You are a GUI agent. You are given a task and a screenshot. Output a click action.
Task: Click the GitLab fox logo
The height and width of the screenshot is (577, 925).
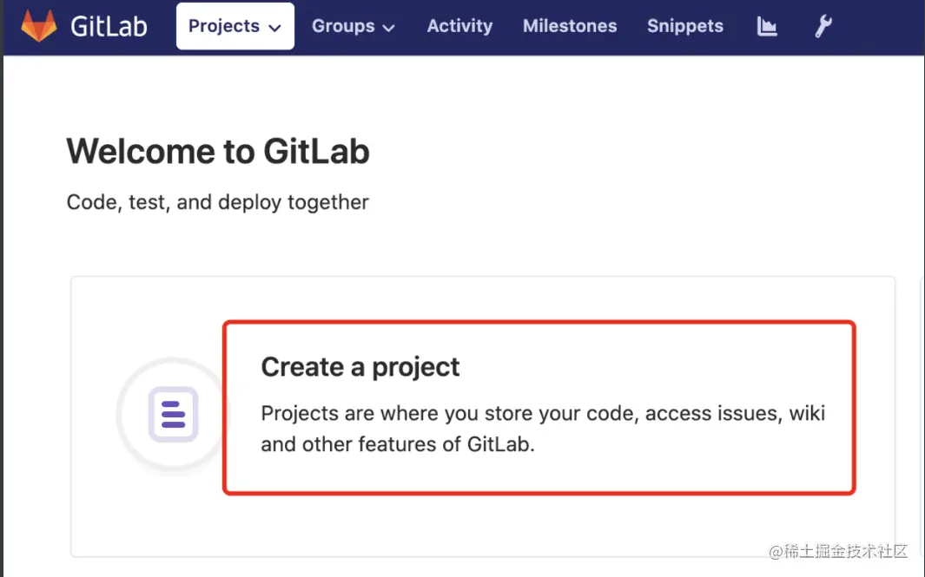39,27
